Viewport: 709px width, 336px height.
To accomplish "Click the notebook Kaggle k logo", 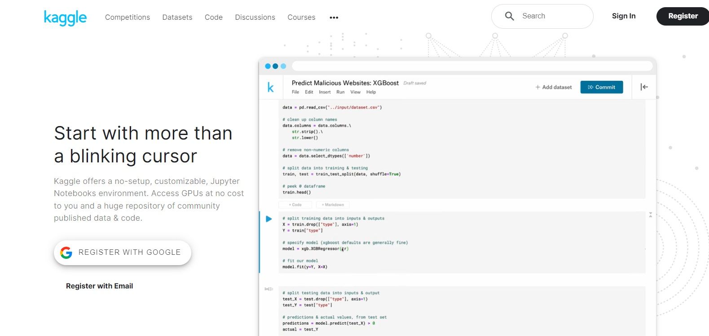I will 270,87.
